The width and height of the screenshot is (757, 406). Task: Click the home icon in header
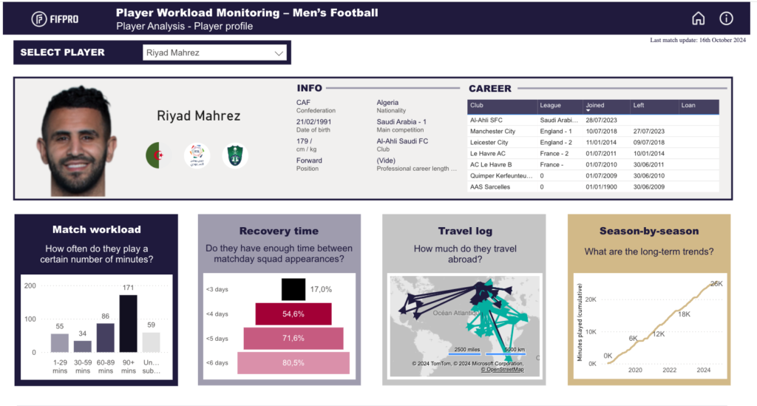coord(698,18)
